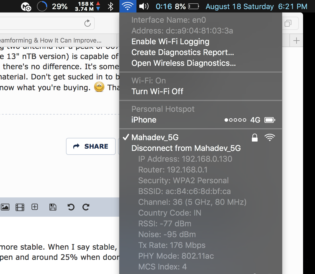The width and height of the screenshot is (315, 274).
Task: Click the signal dots for the iPhone hotspot
Action: click(235, 120)
